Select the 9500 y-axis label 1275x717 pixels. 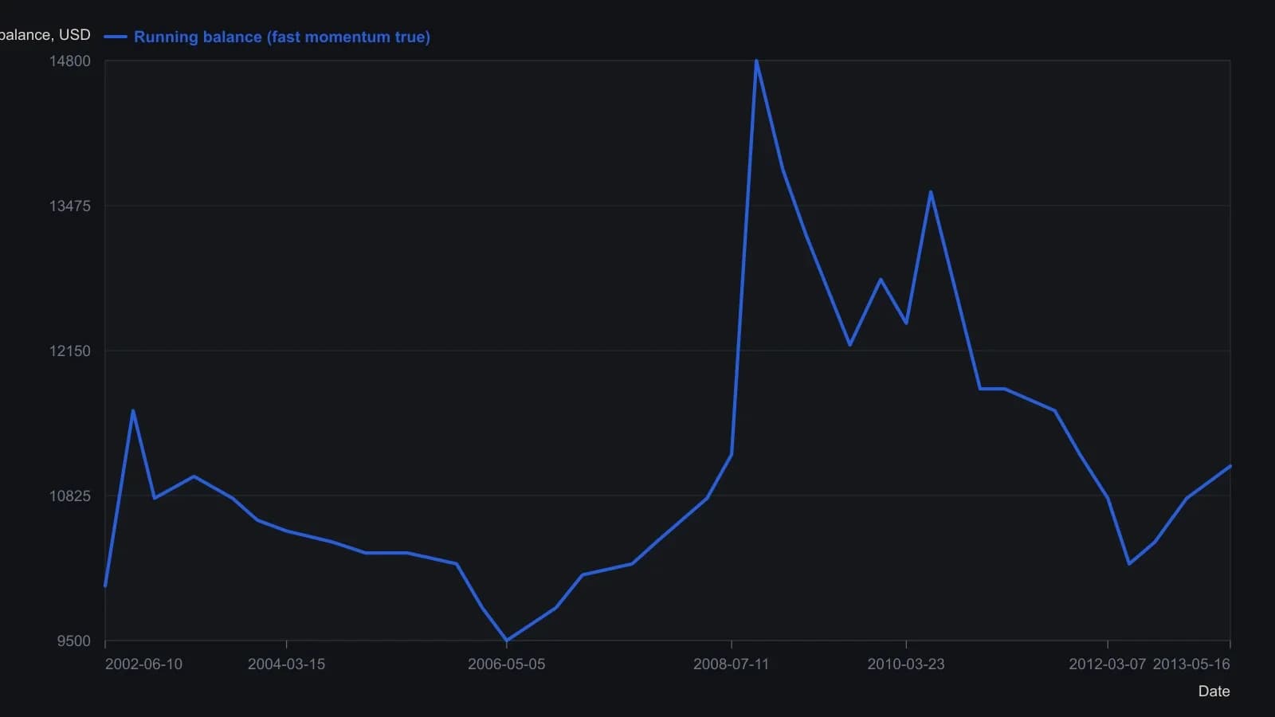click(74, 641)
